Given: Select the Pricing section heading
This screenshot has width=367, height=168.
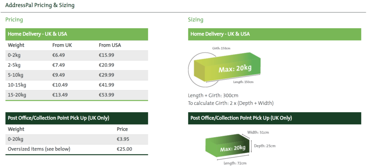Looking at the screenshot, I should click(x=14, y=20).
